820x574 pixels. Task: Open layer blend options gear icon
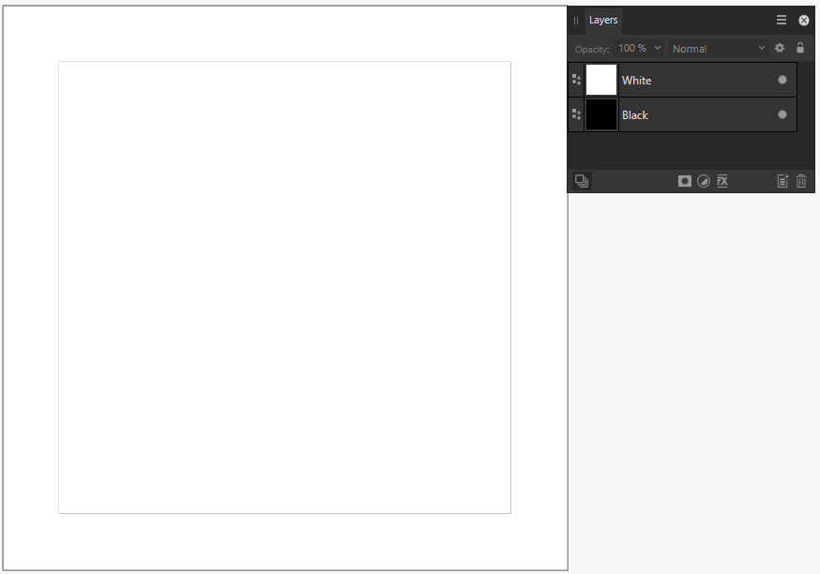pos(780,48)
